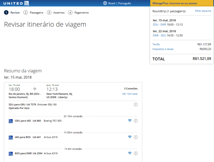Go to step 2 Passageiro
Image resolution: width=214 pixels, height=162 pixels.
coord(33,13)
